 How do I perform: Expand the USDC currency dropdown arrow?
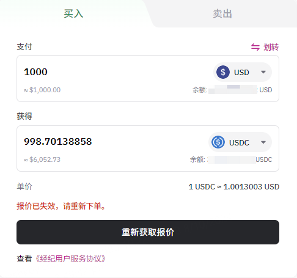click(263, 142)
